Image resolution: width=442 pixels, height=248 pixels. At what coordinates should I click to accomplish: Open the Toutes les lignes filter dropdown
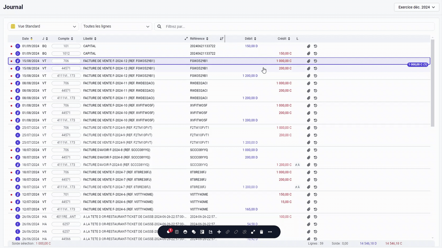click(116, 26)
